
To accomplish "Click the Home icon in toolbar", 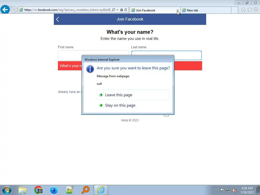I will click(243, 10).
